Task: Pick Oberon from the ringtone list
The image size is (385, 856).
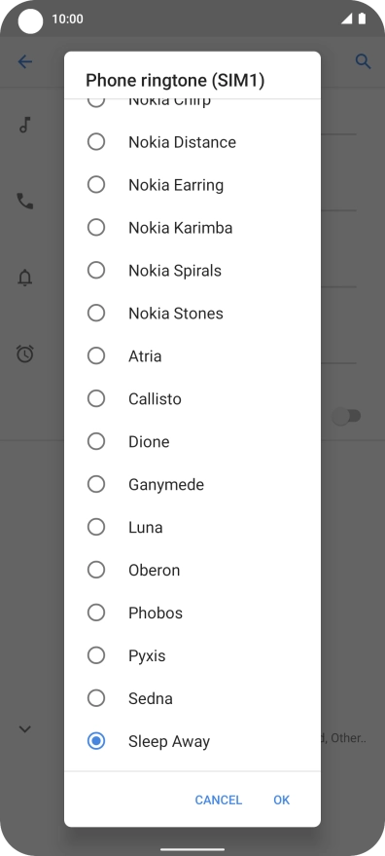Action: pos(192,570)
